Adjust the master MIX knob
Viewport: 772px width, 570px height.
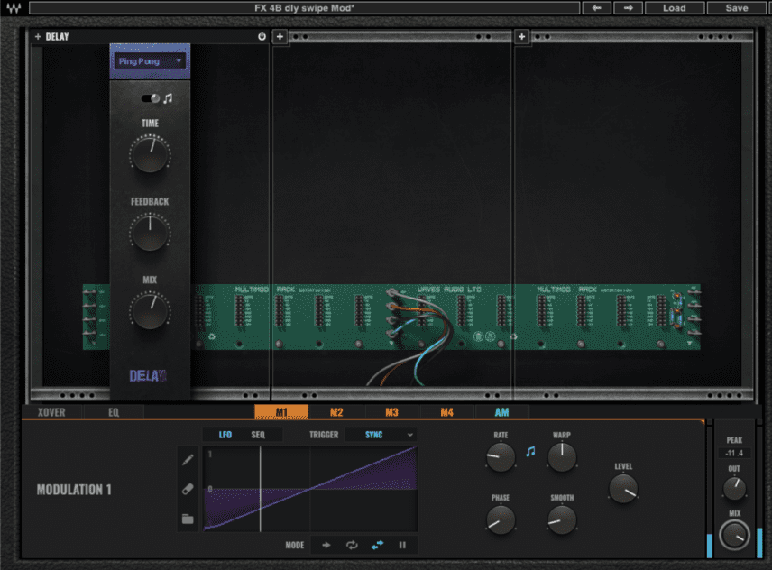[734, 536]
